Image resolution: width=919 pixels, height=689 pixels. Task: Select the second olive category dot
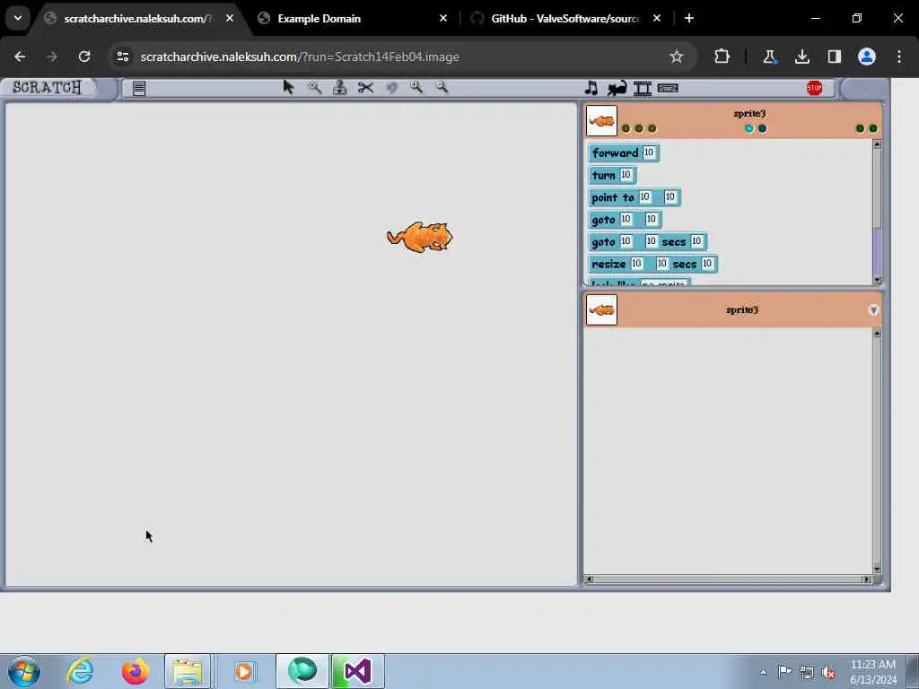[639, 128]
